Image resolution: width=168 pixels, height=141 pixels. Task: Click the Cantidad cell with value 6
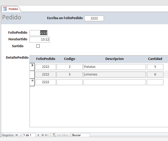[155, 74]
